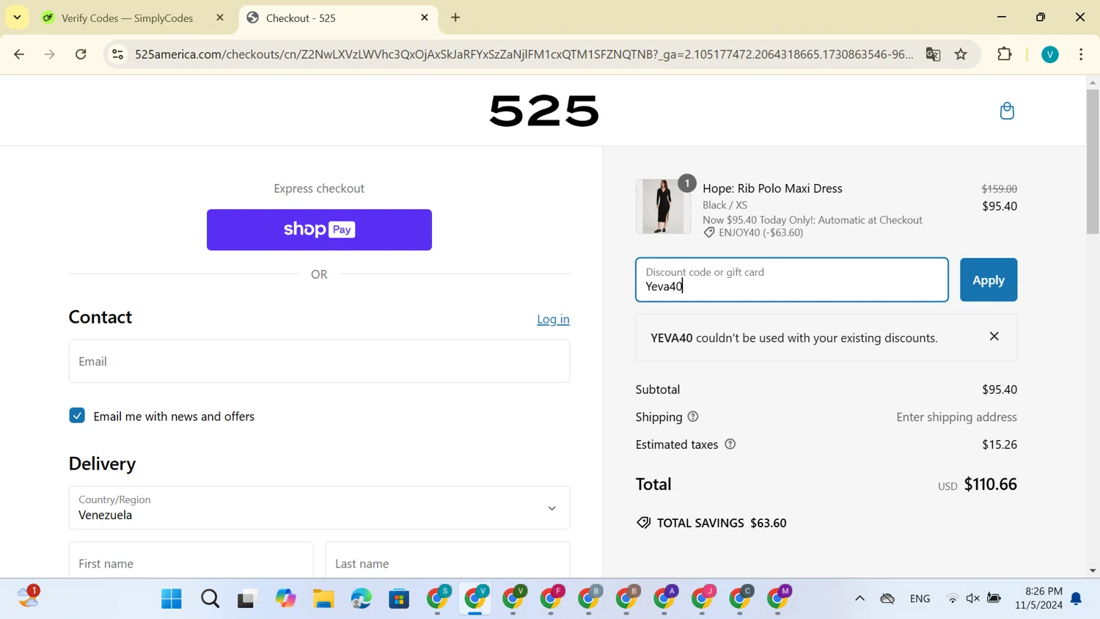
Task: Focus the Last name field
Action: pos(447,561)
